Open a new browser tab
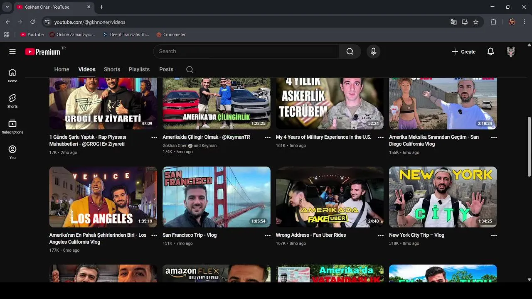Screen dimensions: 532x299 pos(101,7)
